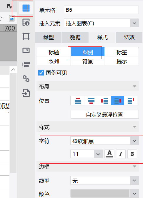This screenshot has height=198, width=143.
Task: Uncheck the 图例可见 checkbox
Action: [x=41, y=73]
